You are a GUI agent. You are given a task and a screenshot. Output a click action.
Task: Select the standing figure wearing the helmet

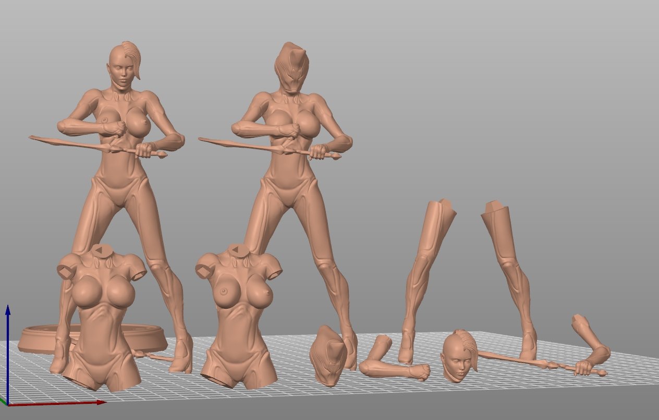(x=289, y=177)
